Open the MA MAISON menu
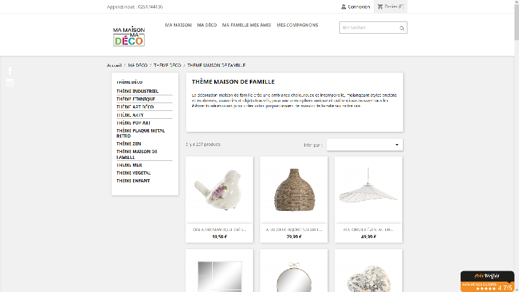Viewport: 519px width, 292px height. (178, 25)
